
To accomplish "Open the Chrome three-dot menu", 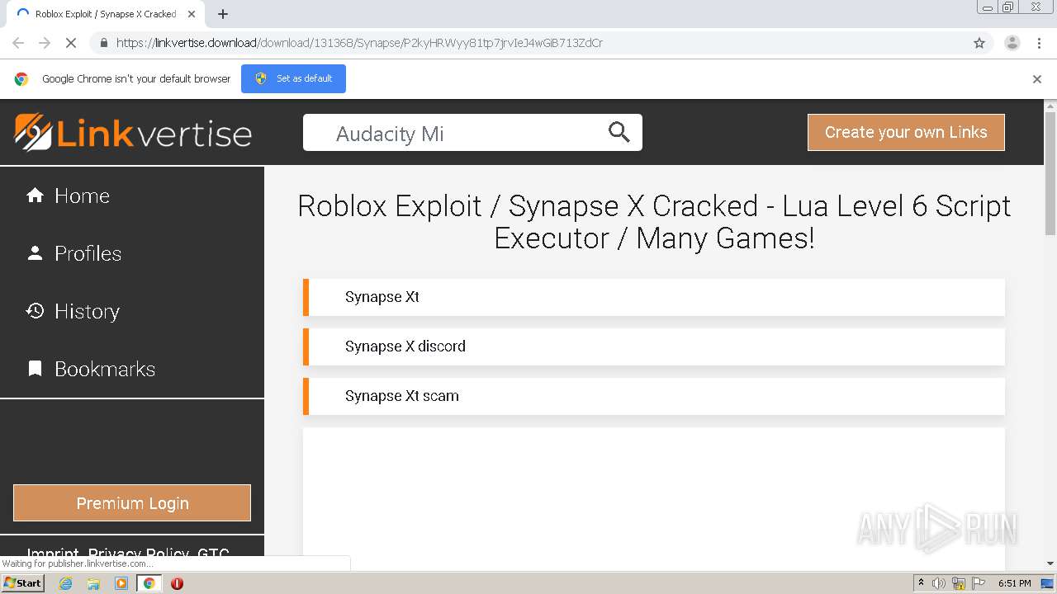I will [1040, 43].
